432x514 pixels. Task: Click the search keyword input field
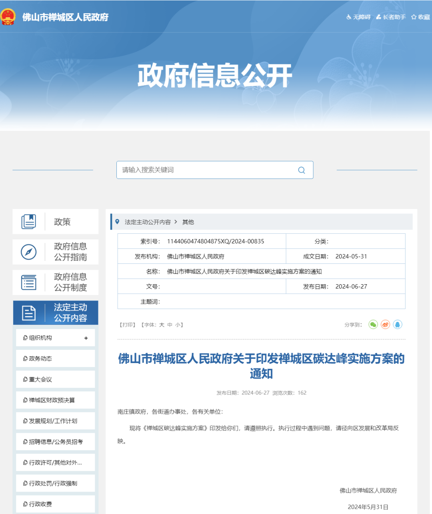point(206,170)
